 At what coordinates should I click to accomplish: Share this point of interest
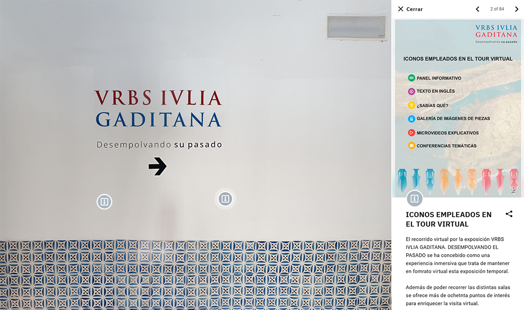coord(509,214)
